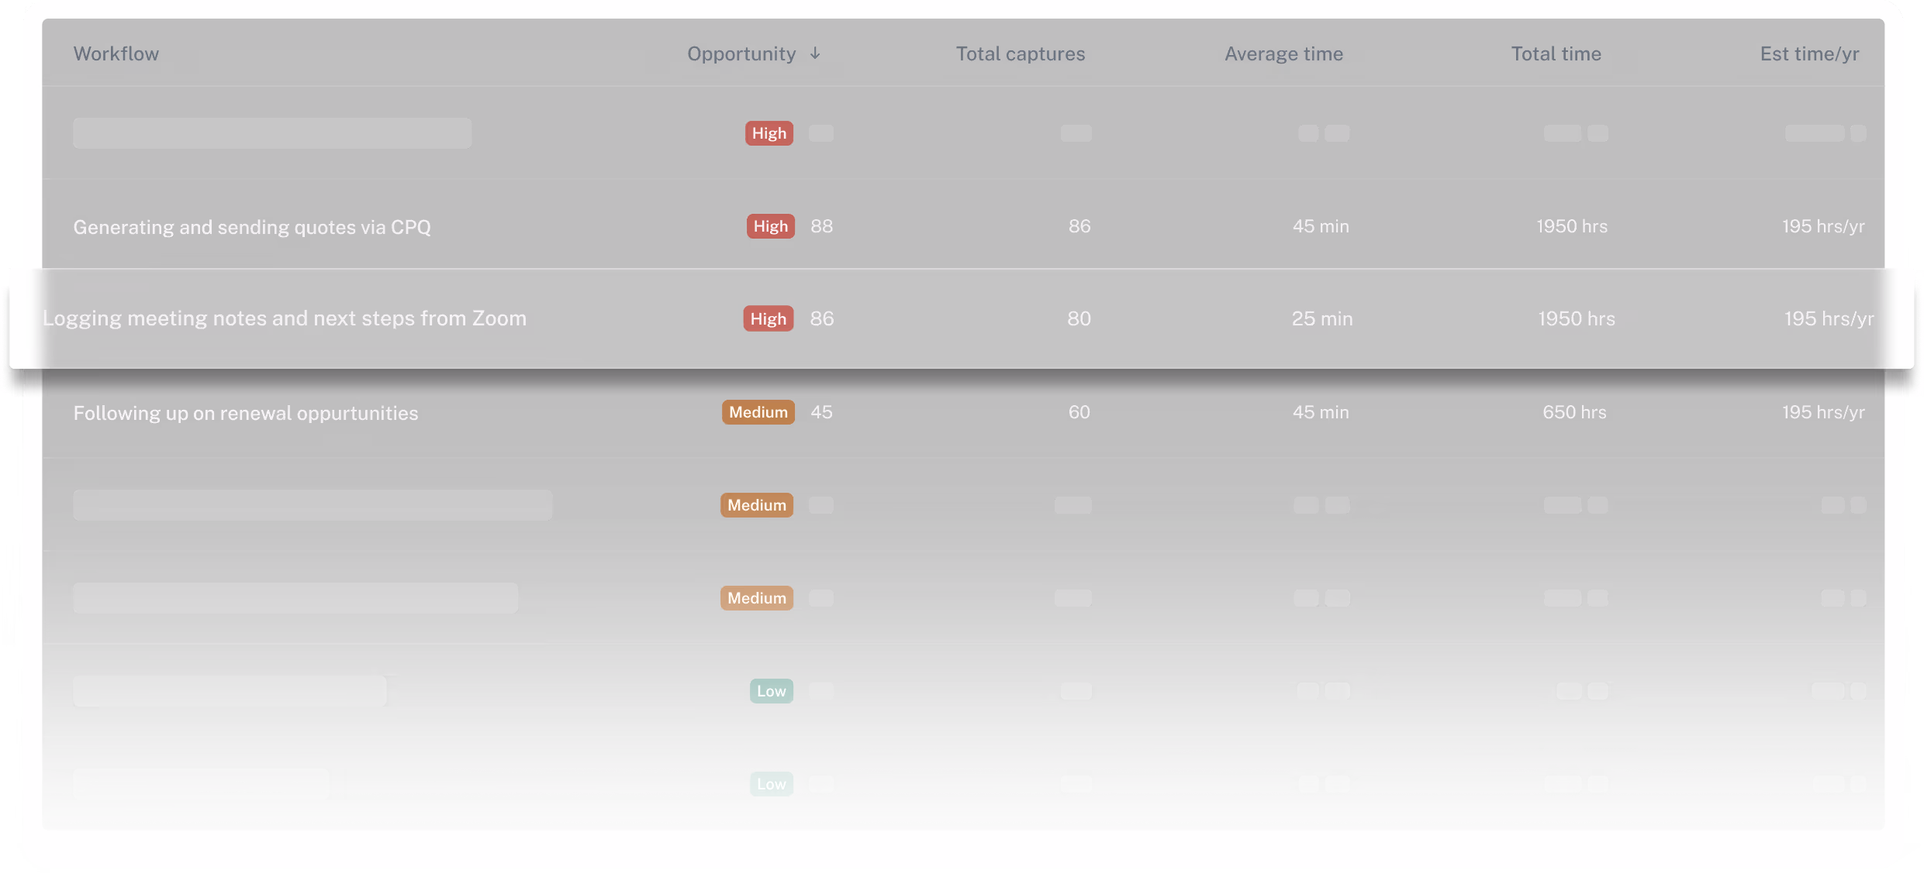Image resolution: width=1924 pixels, height=877 pixels.
Task: Click opportunity score 88 in CPQ row
Action: [x=821, y=226]
